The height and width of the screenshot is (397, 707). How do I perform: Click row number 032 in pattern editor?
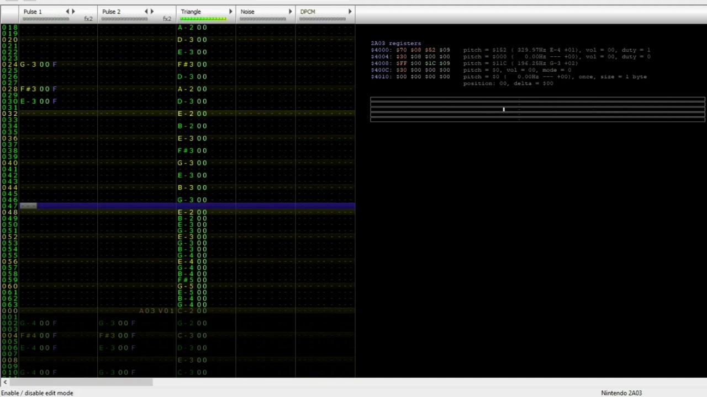[x=9, y=114]
